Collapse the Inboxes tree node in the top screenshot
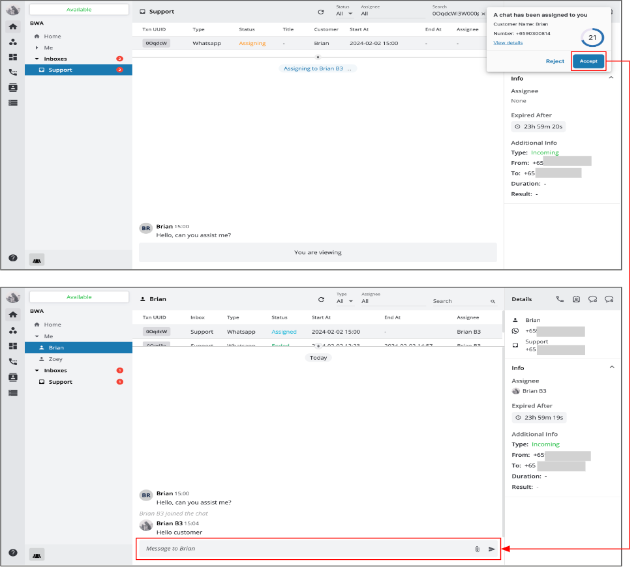 click(x=37, y=59)
